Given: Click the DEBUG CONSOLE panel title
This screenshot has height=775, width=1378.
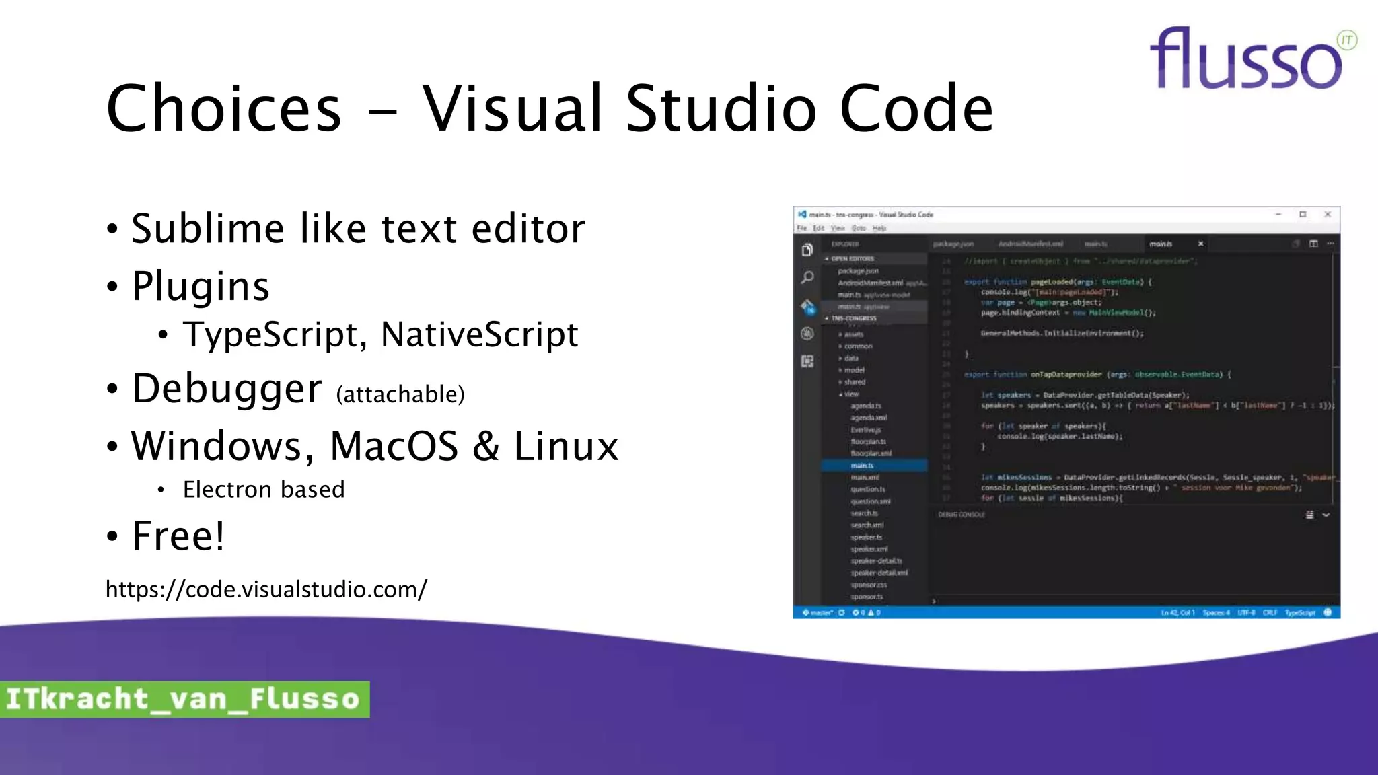Looking at the screenshot, I should (x=961, y=515).
